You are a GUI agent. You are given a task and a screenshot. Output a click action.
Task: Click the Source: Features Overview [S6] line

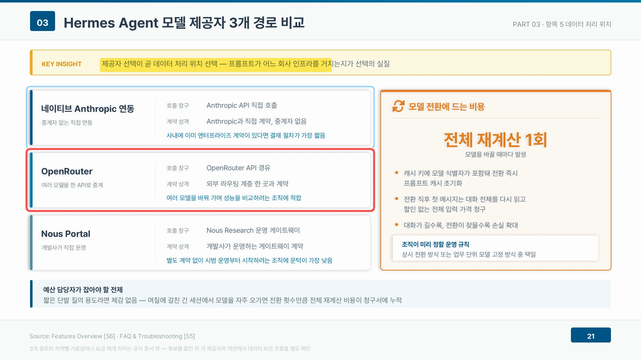[x=112, y=336]
